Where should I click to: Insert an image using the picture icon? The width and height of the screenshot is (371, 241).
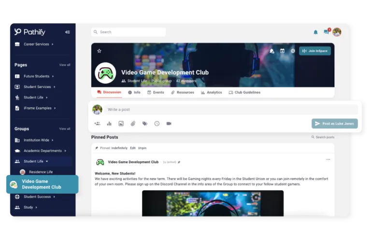[121, 124]
